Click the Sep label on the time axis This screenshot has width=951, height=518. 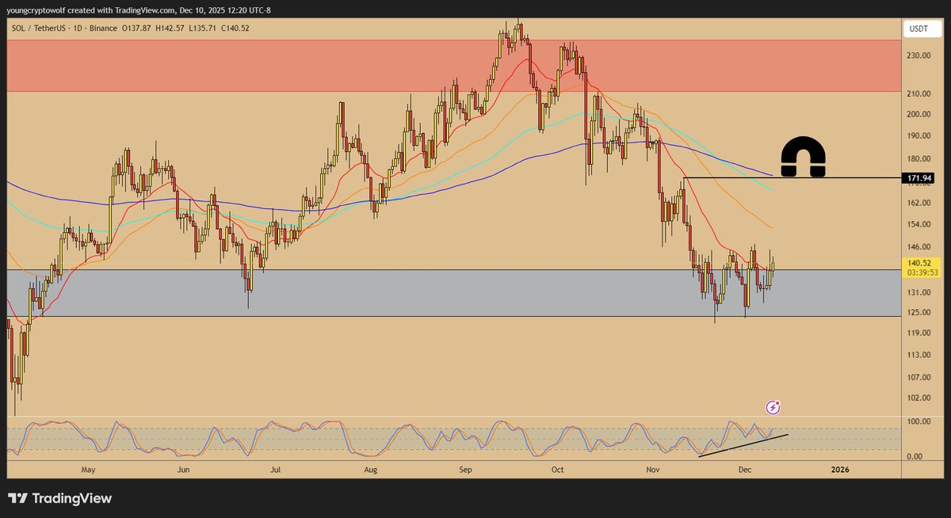[465, 470]
